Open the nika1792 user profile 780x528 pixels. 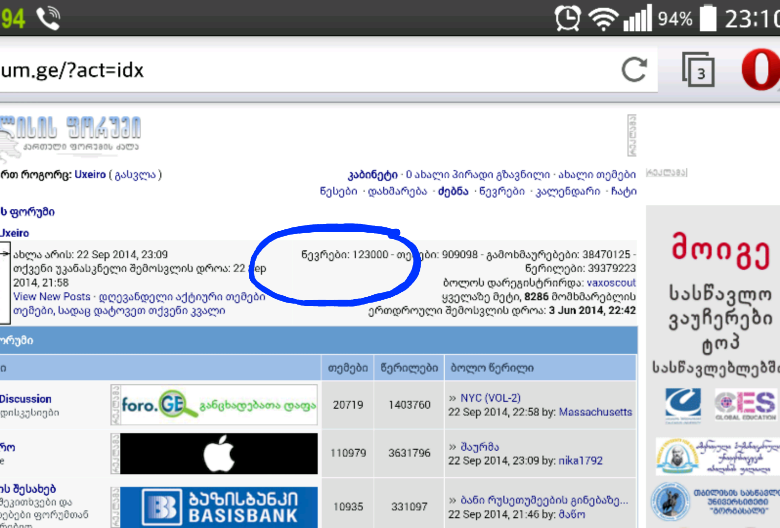581,461
